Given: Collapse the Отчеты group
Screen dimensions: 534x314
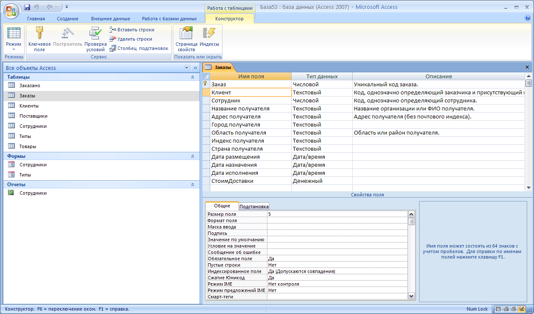Looking at the screenshot, I should pyautogui.click(x=192, y=185).
